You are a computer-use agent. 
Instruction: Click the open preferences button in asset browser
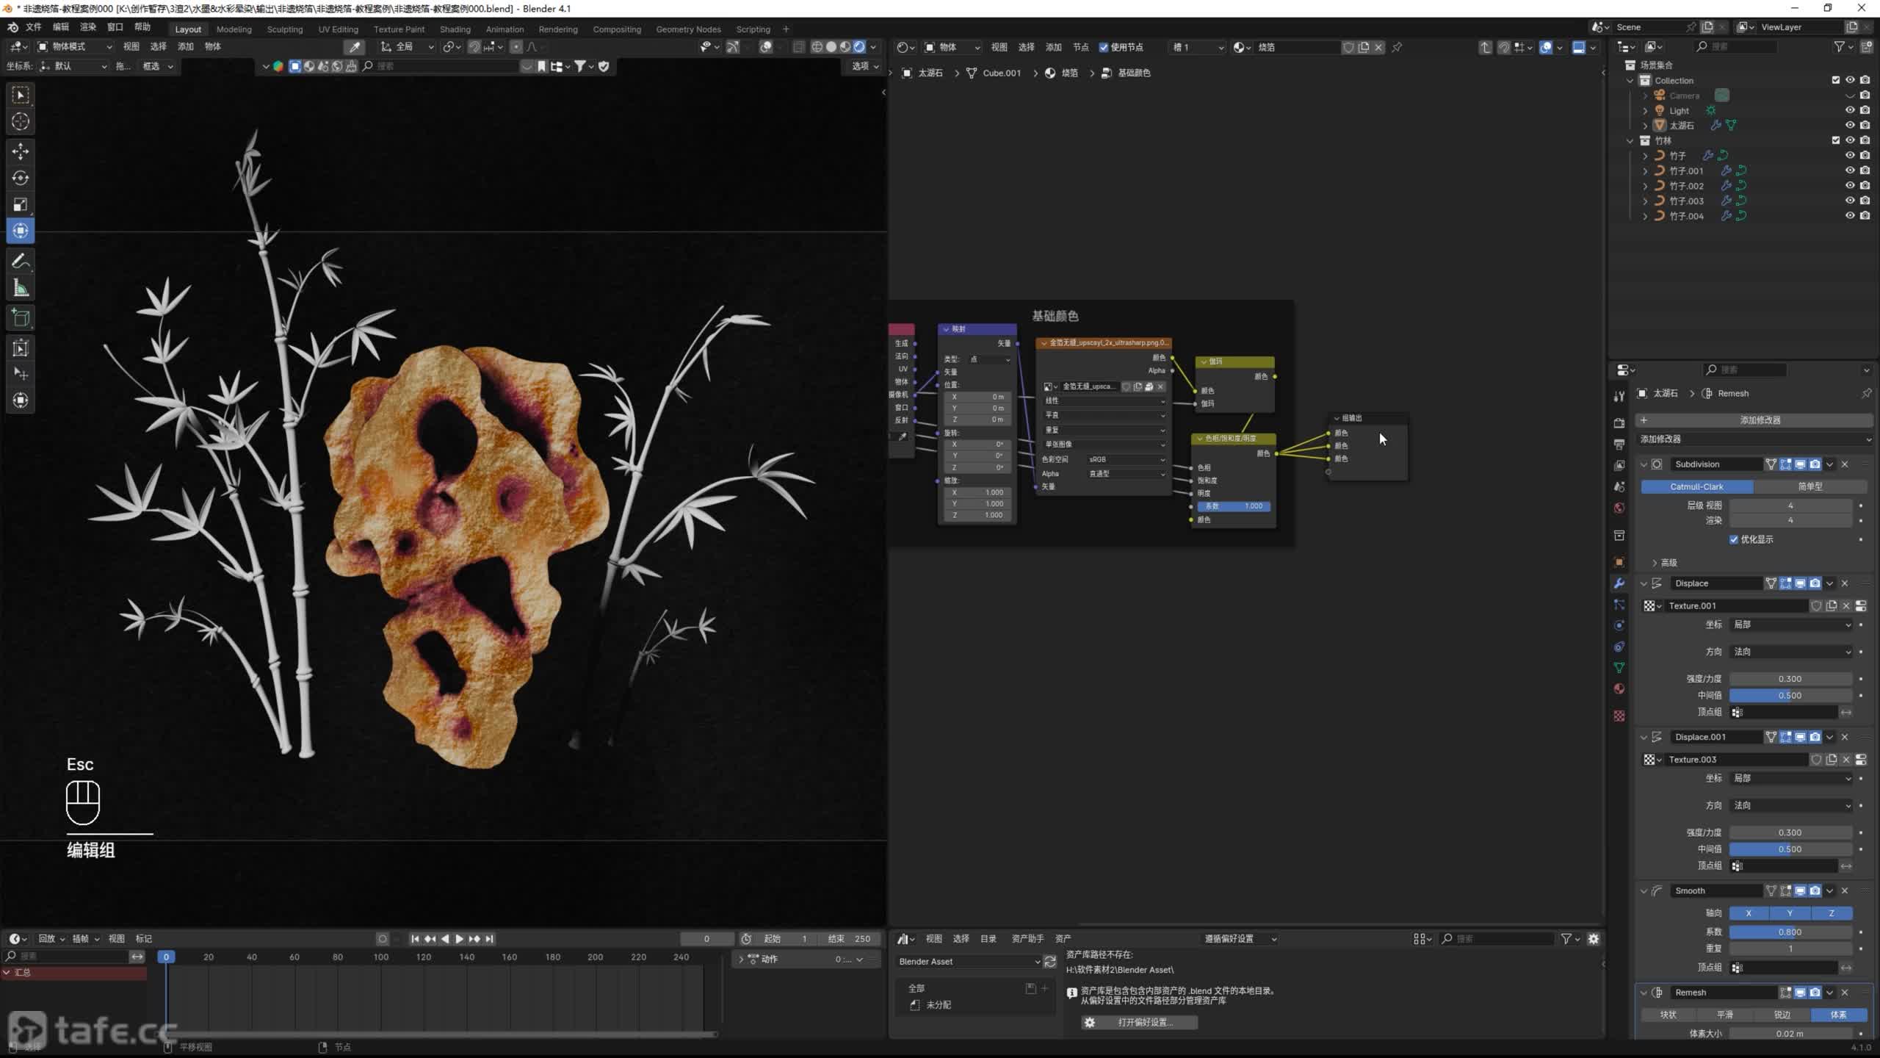point(1139,1023)
